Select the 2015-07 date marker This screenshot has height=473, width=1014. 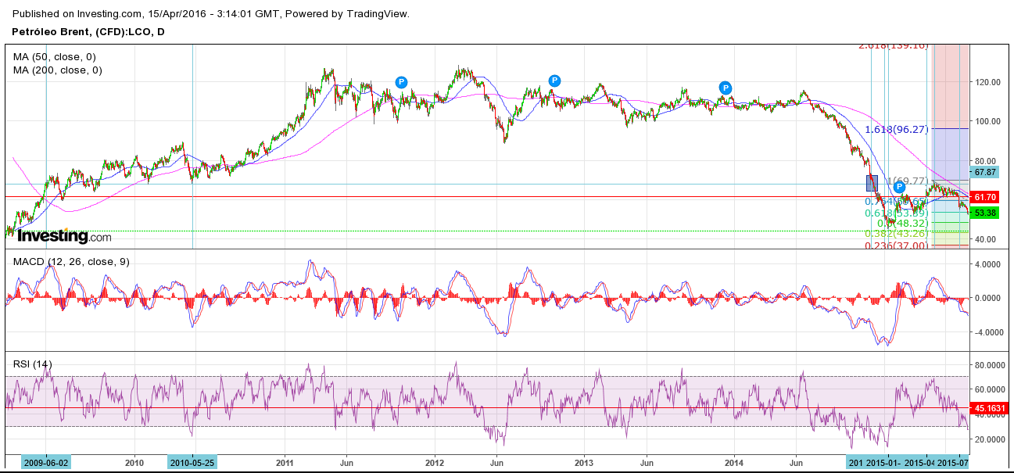(x=954, y=462)
